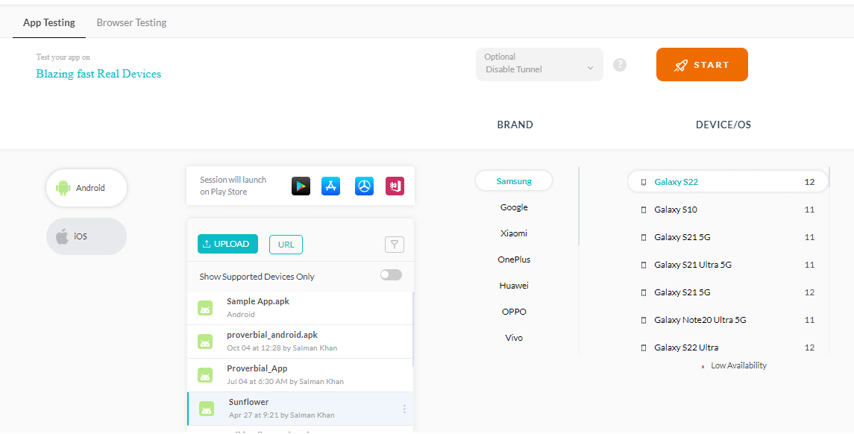
Task: Switch to the Browser Testing tab
Action: [131, 22]
